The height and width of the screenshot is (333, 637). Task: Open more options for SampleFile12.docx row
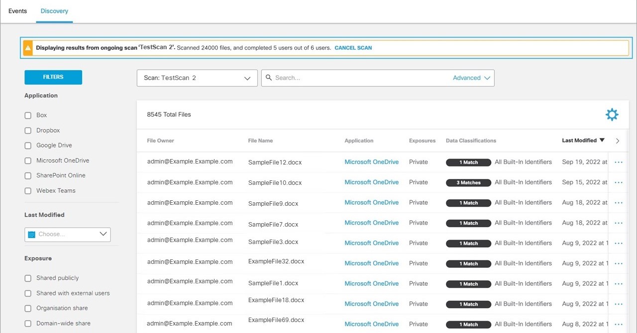[619, 162]
